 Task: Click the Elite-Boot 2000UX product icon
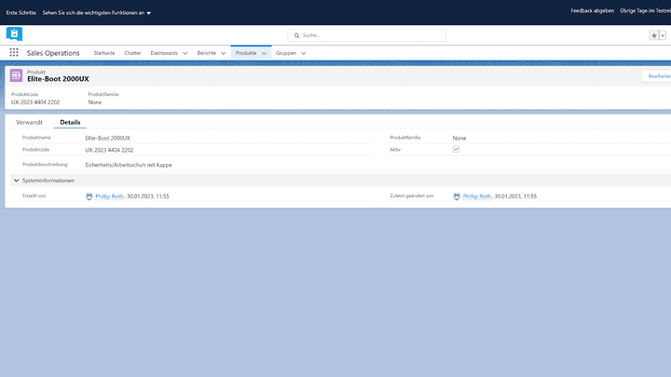pyautogui.click(x=17, y=75)
